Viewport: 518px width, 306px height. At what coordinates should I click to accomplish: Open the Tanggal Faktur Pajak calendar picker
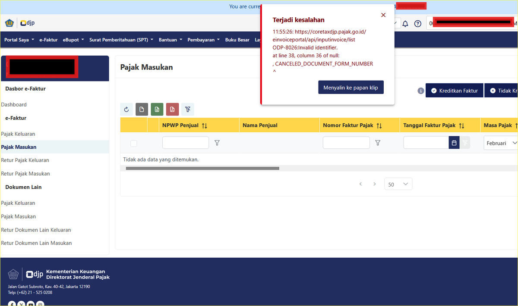click(454, 143)
